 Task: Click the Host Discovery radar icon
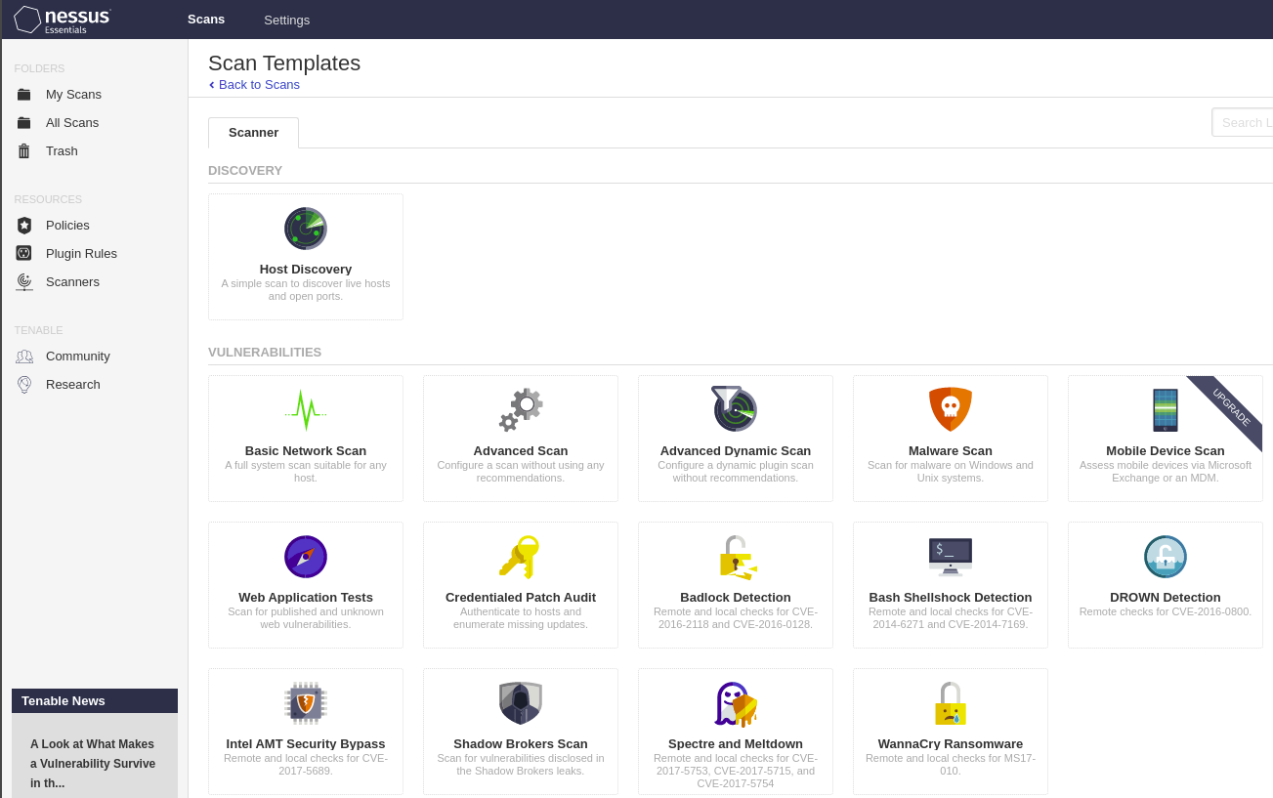(x=306, y=229)
